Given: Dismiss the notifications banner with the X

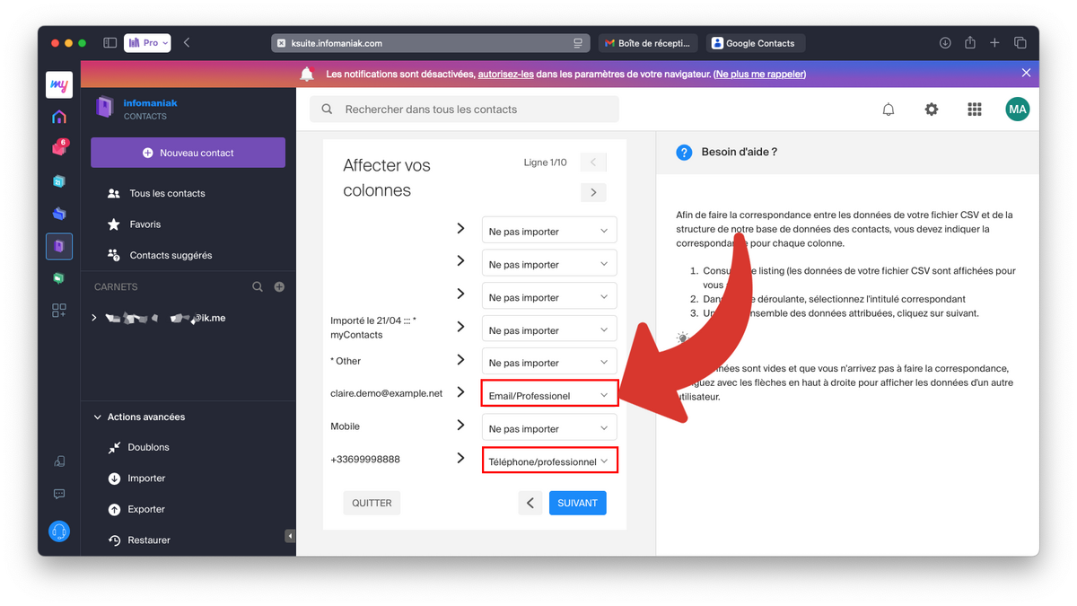Looking at the screenshot, I should (1026, 73).
